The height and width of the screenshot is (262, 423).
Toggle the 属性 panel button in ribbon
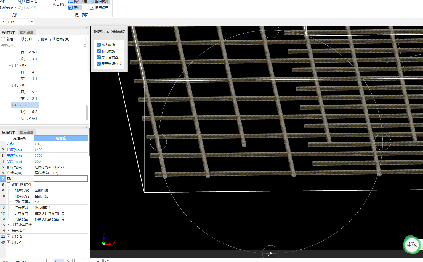(75, 8)
